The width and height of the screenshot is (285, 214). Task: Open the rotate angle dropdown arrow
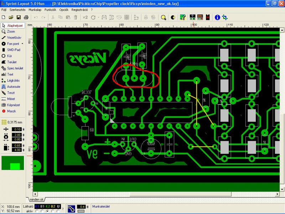pos(99,17)
